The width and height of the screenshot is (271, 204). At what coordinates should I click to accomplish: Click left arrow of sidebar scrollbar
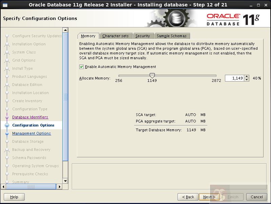(3, 186)
